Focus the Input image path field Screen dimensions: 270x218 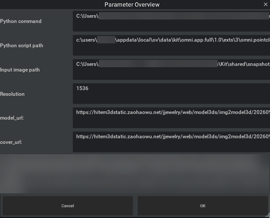(171, 69)
